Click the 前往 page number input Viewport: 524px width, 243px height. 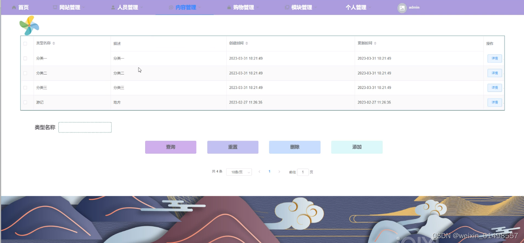pyautogui.click(x=303, y=172)
